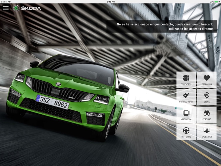Image resolution: width=221 pixels, height=166 pixels.
Task: Open the Stock car-pin tile
Action: (x=207, y=97)
